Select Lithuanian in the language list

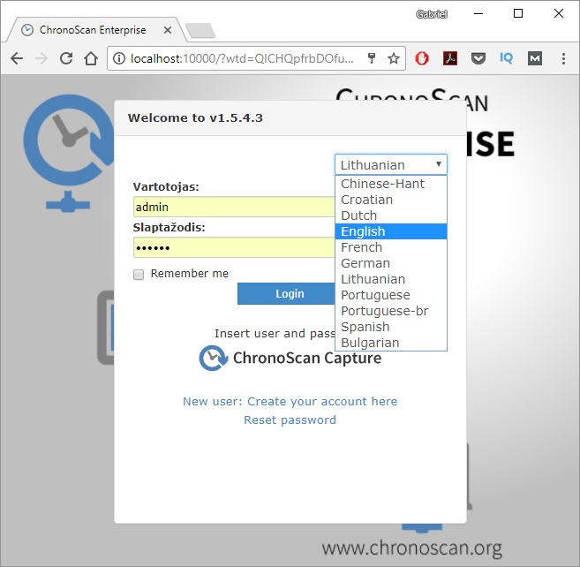391,279
